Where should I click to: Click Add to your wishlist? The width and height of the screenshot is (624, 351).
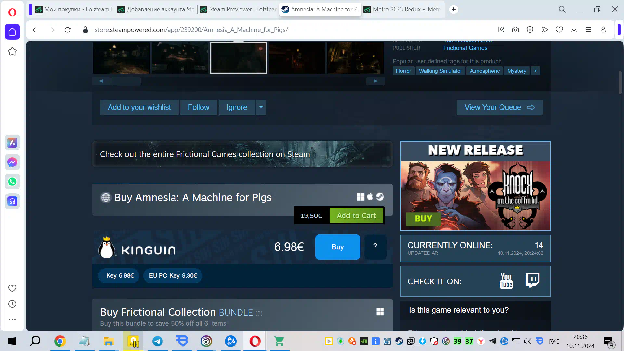pos(139,107)
